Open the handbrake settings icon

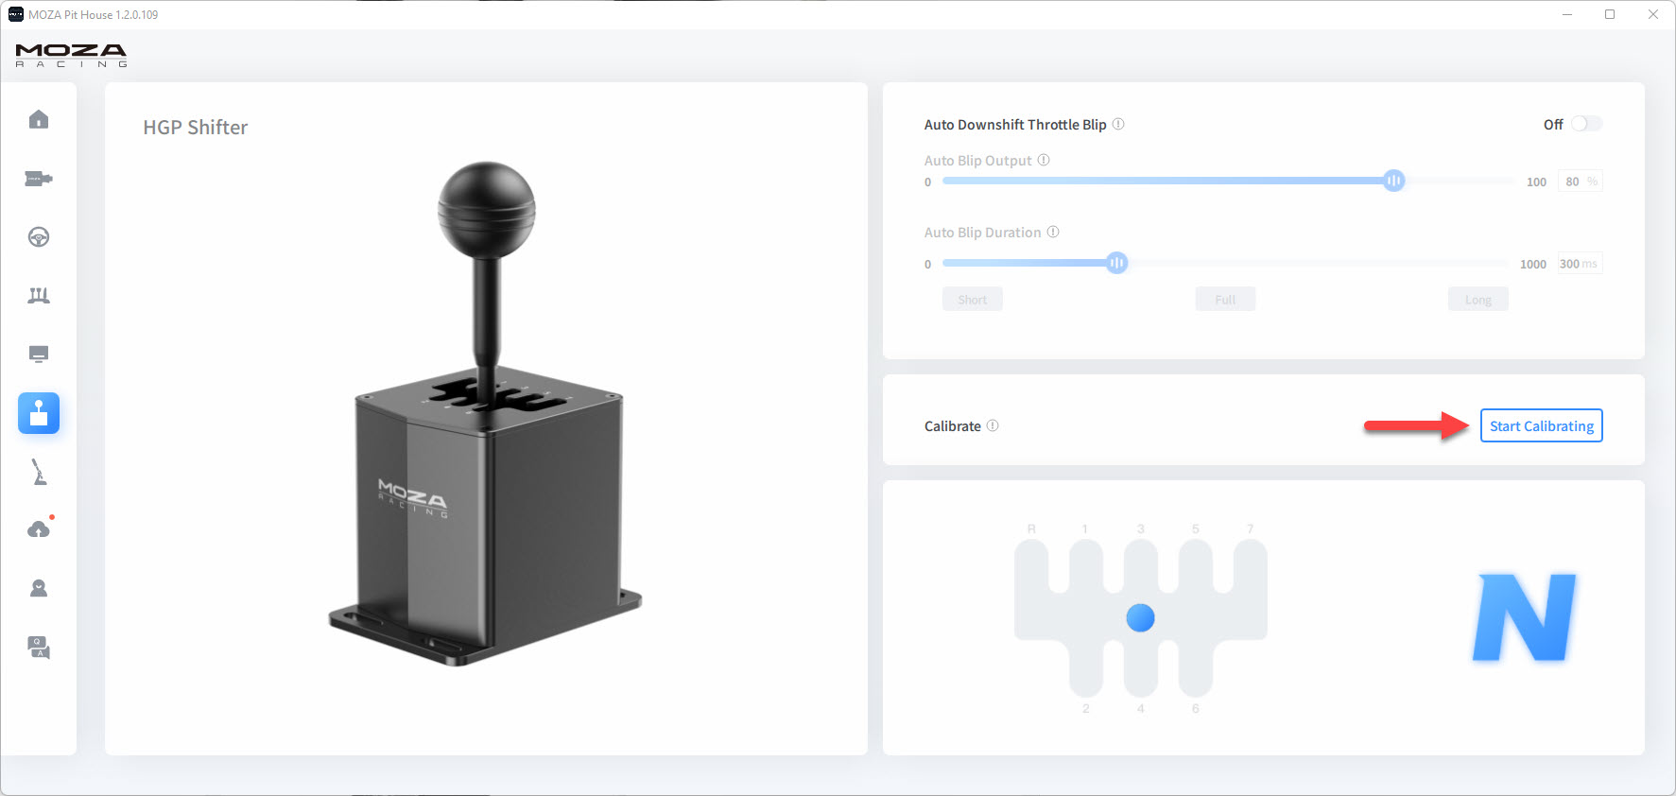(x=39, y=472)
